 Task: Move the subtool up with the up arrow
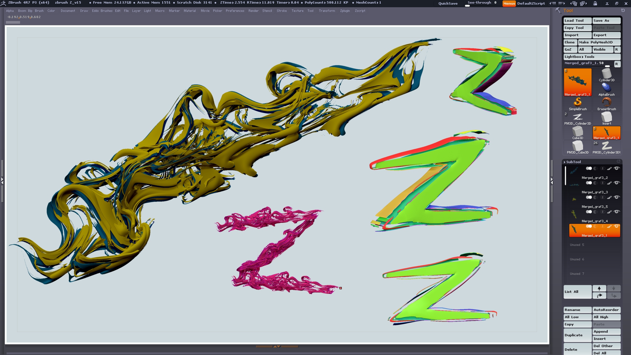[599, 288]
